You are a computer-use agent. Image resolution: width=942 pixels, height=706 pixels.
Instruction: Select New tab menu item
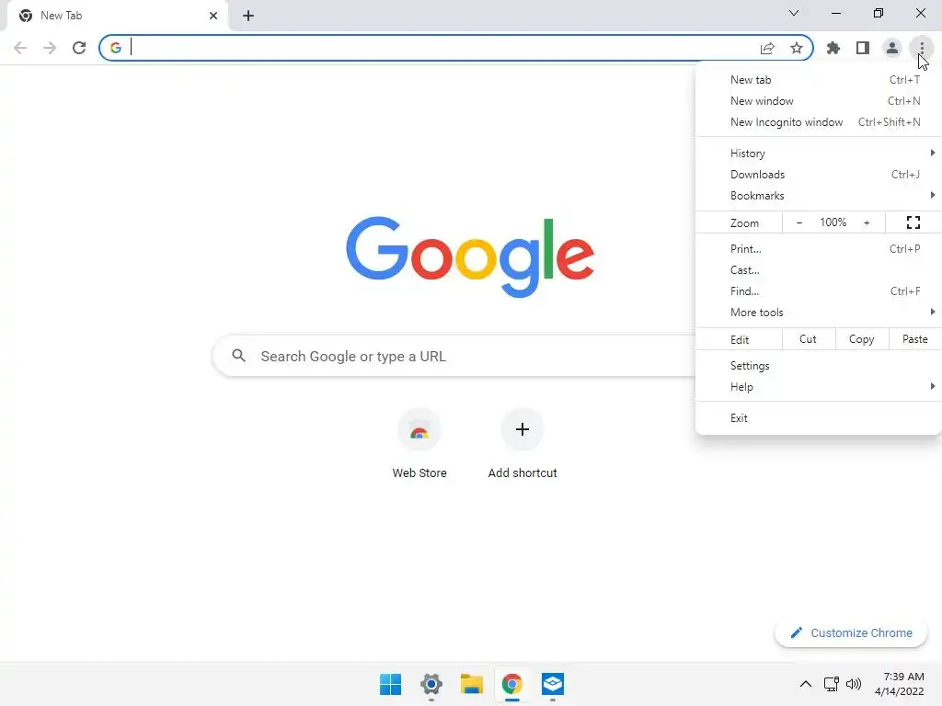[818, 80]
